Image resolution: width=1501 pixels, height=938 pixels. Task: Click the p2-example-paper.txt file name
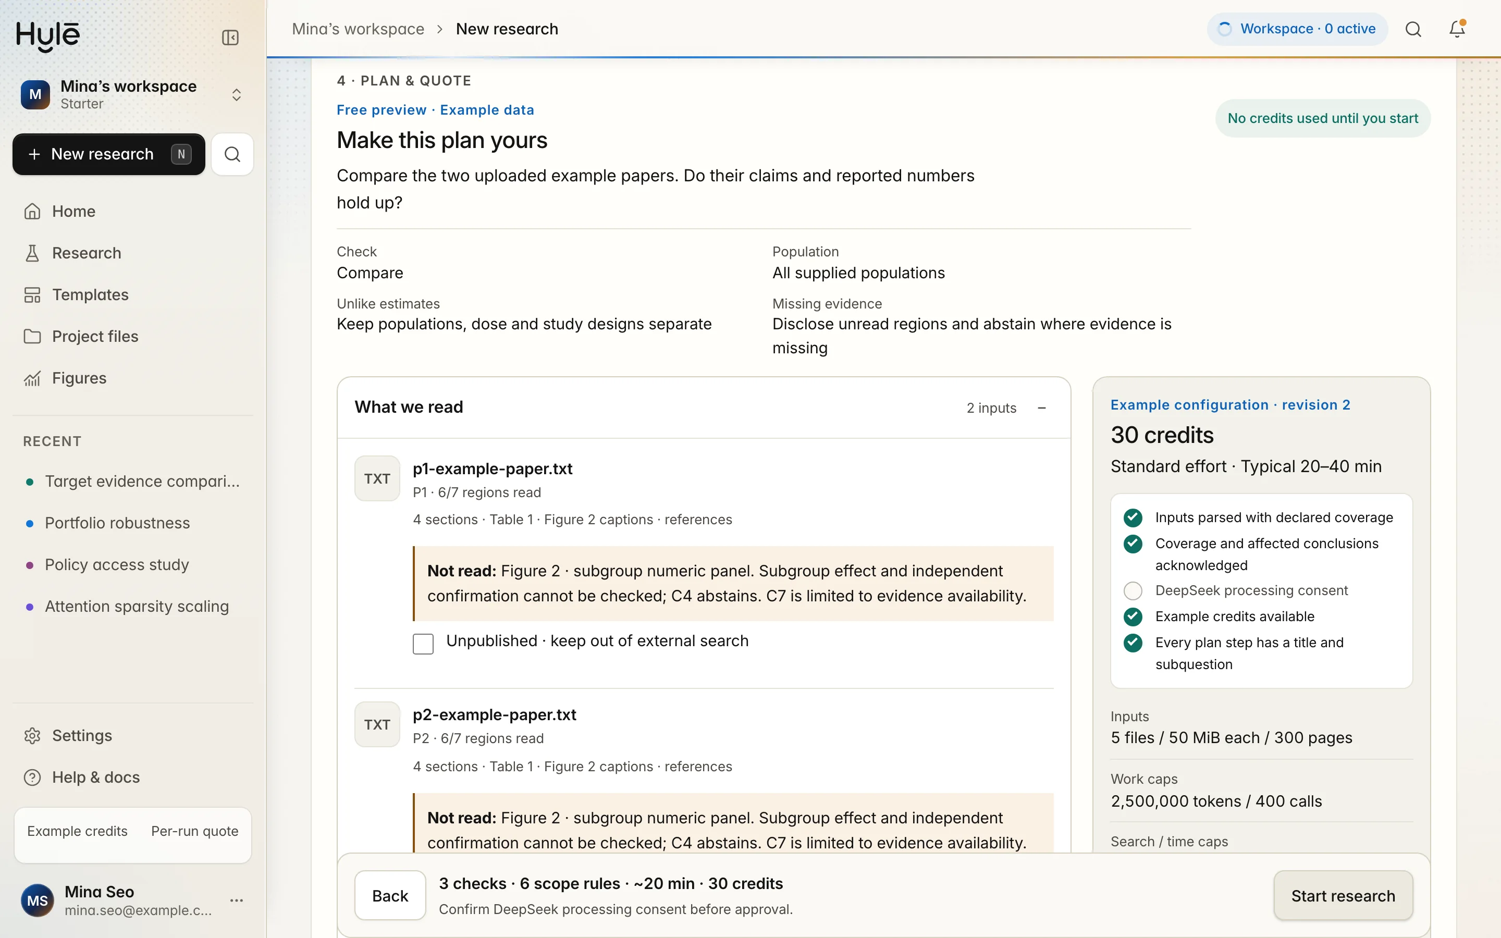point(494,714)
